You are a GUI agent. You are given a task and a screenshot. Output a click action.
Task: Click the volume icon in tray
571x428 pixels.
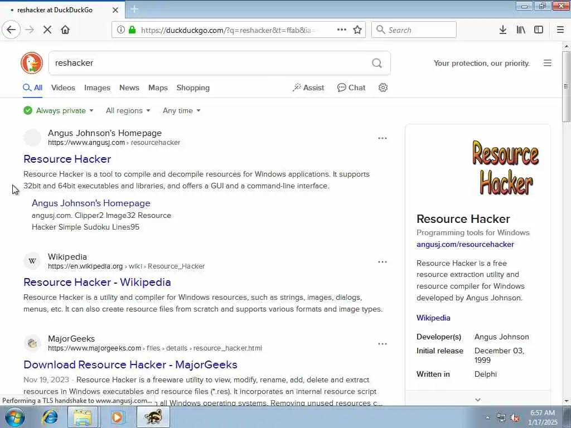[x=515, y=418]
